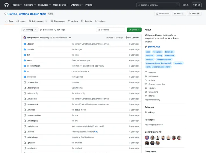The width and height of the screenshot is (206, 153).
Task: Click the Search or jump to field
Action: pos(158,5)
